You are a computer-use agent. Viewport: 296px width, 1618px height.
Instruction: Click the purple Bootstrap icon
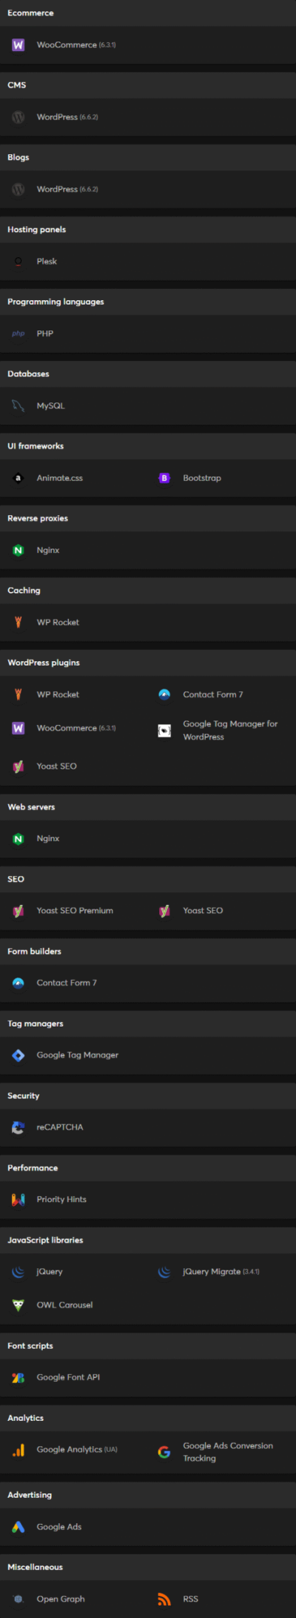point(164,478)
